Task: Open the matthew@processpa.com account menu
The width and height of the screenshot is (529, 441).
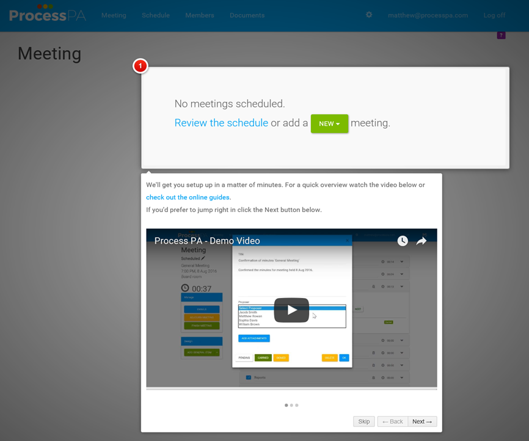Action: [428, 15]
